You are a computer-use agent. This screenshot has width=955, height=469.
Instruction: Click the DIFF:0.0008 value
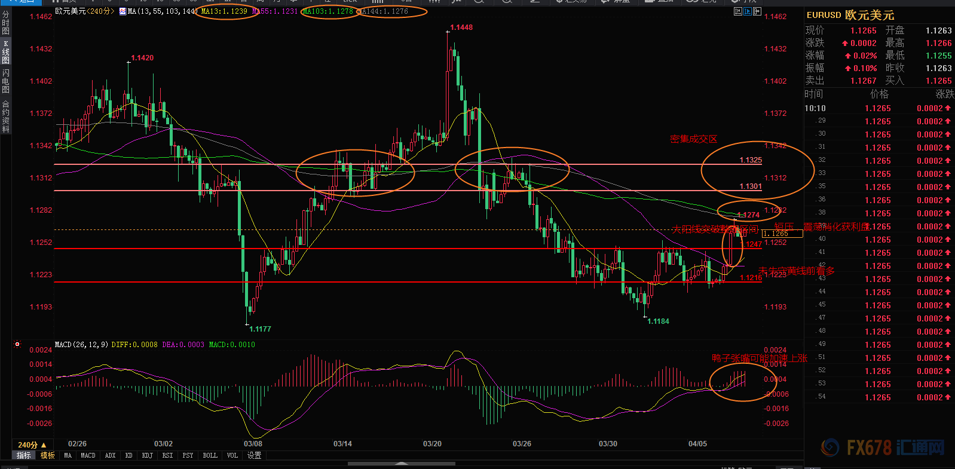tap(134, 345)
